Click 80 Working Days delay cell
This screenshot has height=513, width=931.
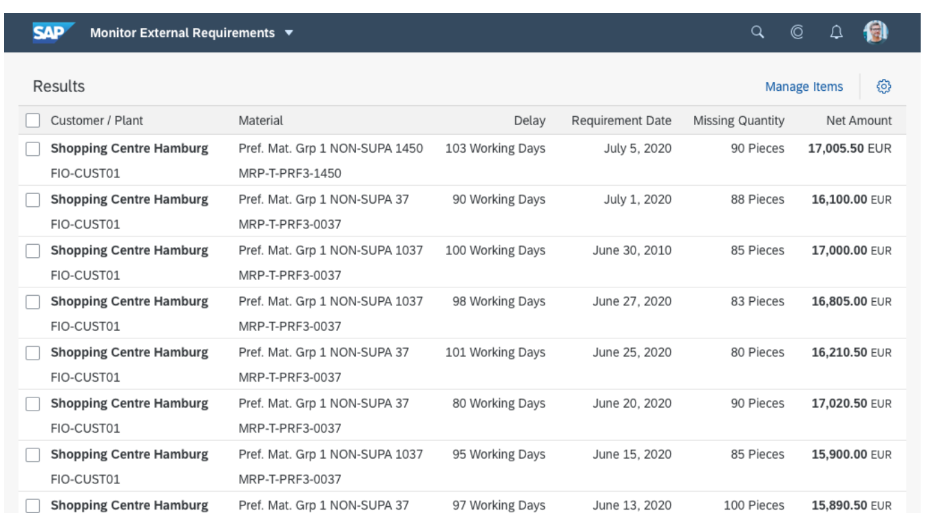coord(499,402)
